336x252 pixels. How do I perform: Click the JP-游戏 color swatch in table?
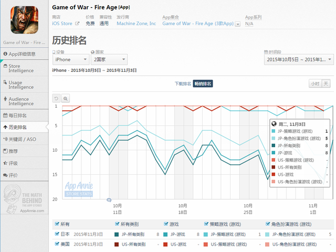[165, 235]
